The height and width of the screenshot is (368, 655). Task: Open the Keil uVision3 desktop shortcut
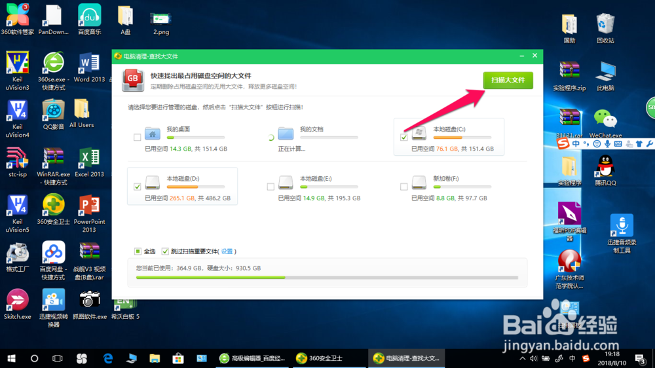pyautogui.click(x=18, y=71)
